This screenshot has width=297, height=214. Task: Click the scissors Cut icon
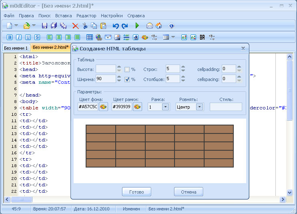coord(85,26)
